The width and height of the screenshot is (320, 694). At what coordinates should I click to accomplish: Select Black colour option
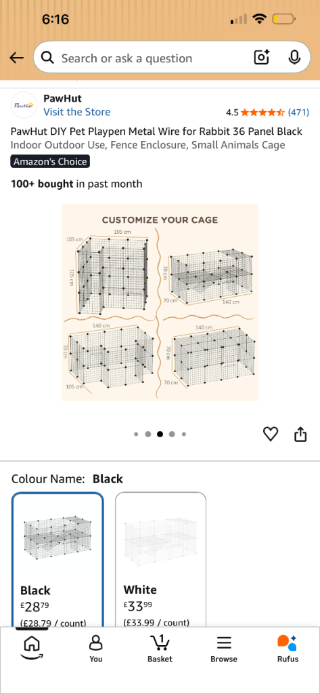point(58,560)
